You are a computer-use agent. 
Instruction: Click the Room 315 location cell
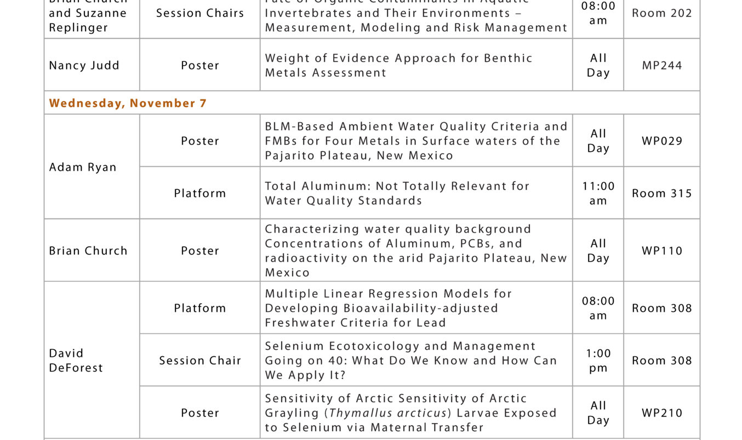pos(662,193)
